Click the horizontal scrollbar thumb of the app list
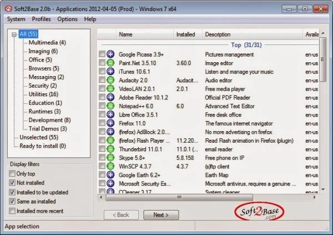 click(x=179, y=197)
